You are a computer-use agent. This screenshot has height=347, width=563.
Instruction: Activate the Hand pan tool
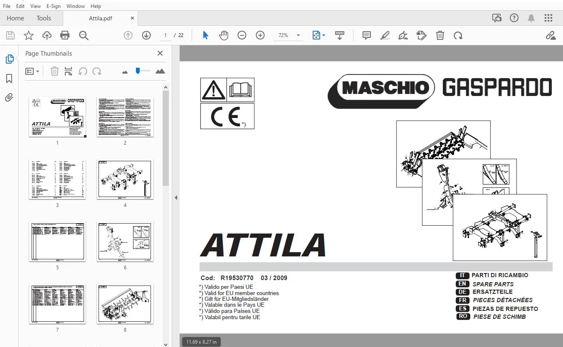pyautogui.click(x=224, y=35)
